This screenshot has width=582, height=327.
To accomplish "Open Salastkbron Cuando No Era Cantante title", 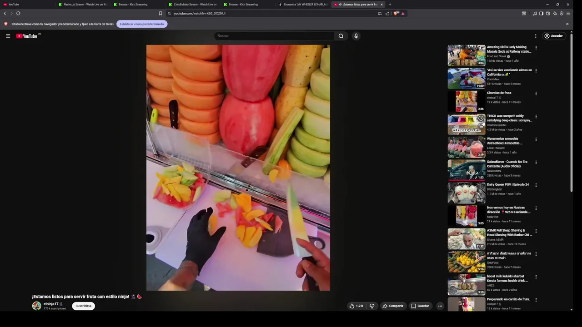I will click(x=507, y=164).
